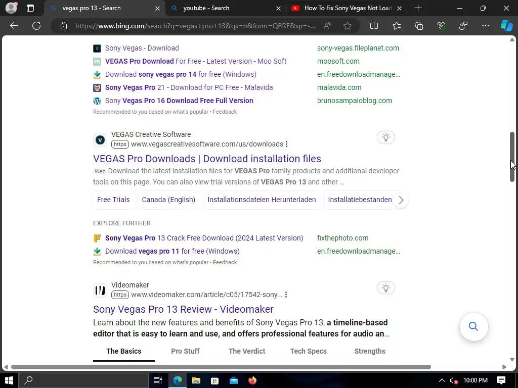Screen dimensions: 518x388
Task: Click Feedback under the first recommended list
Action: pos(225,112)
